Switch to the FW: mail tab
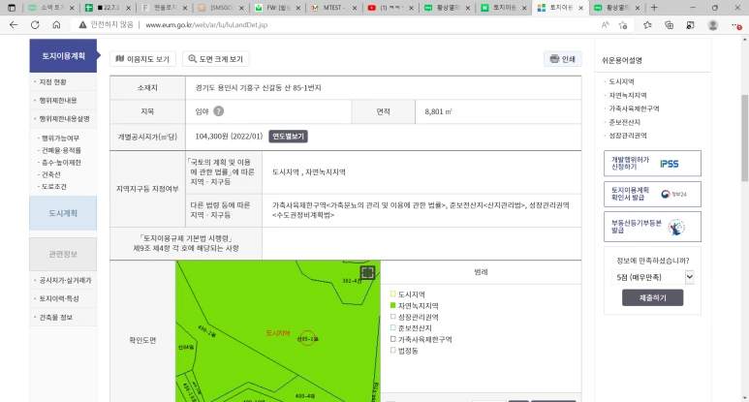The height and width of the screenshot is (402, 749). click(275, 8)
